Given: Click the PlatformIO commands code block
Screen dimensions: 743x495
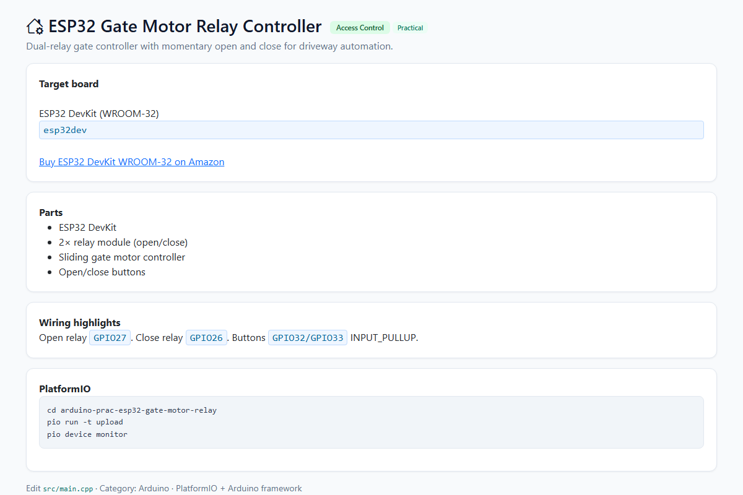Looking at the screenshot, I should (x=371, y=422).
